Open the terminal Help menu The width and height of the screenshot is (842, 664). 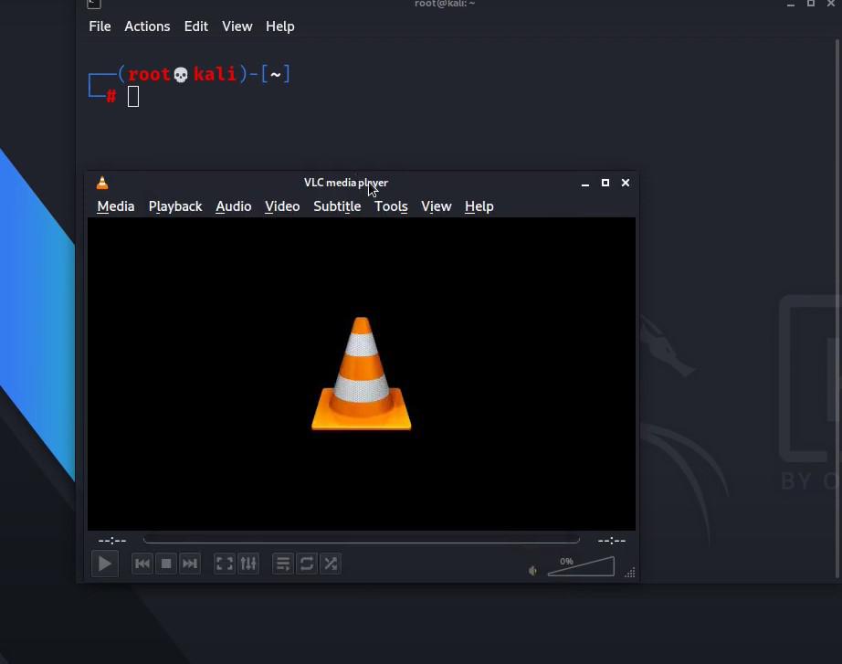[279, 26]
